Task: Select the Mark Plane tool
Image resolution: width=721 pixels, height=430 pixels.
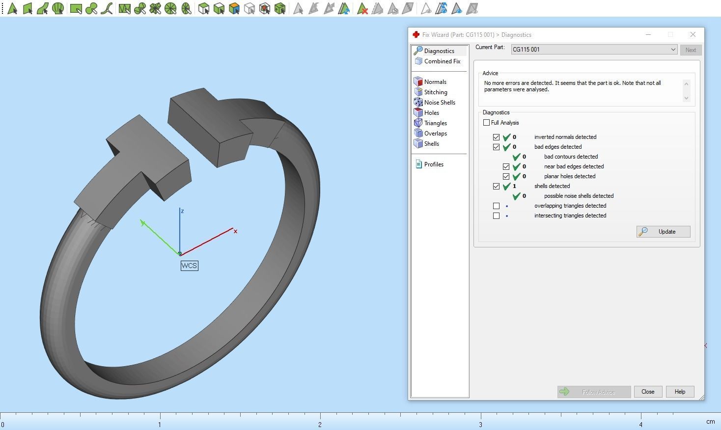Action: (28, 8)
